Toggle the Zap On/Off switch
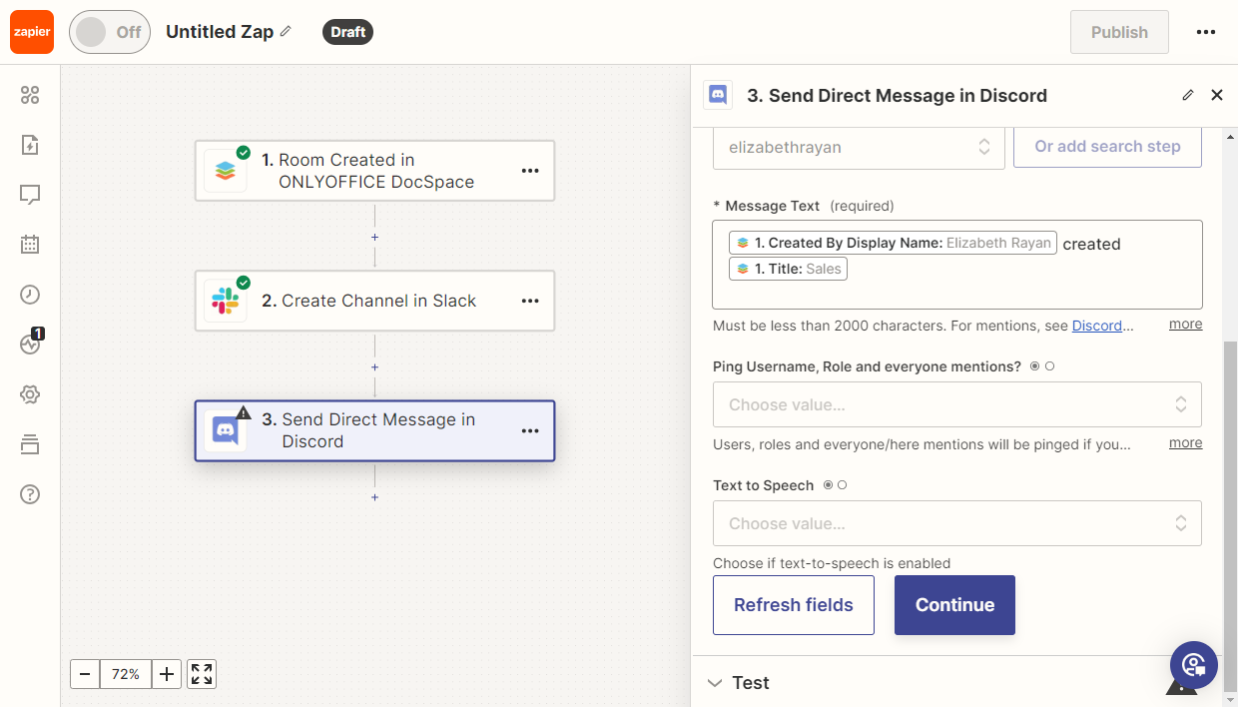This screenshot has width=1238, height=707. [x=110, y=32]
